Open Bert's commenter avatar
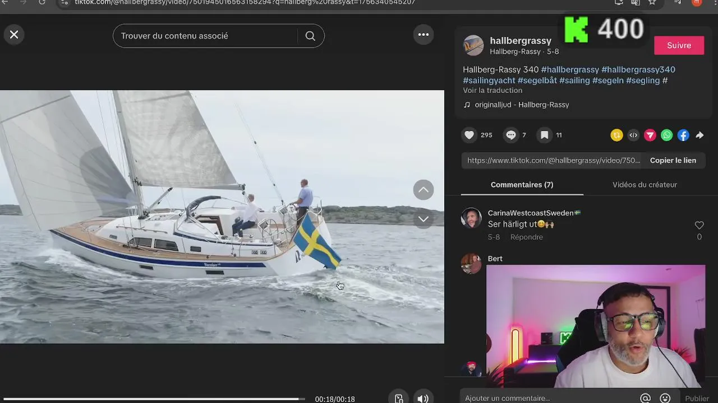The image size is (718, 403). (x=471, y=264)
